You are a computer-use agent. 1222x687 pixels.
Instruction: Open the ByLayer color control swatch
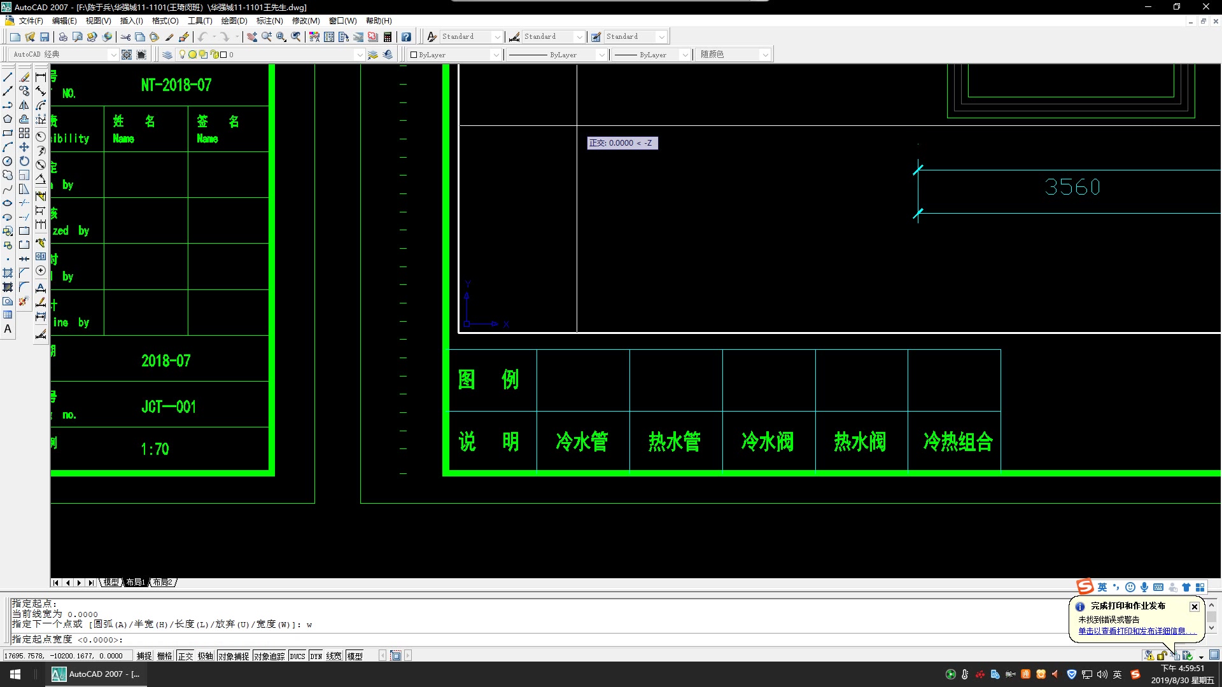click(414, 55)
